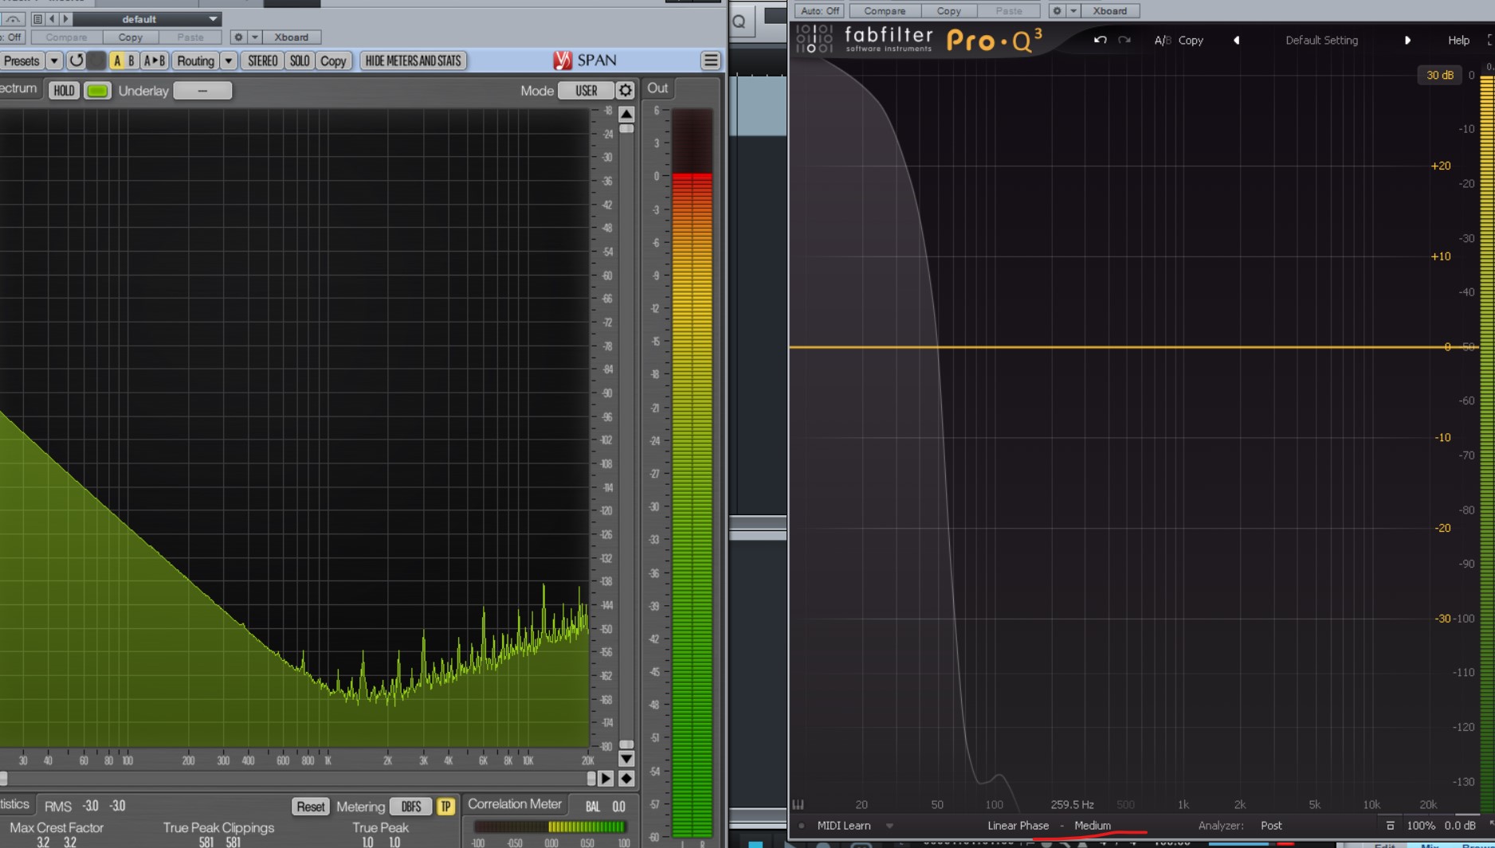
Task: Go to next host preset in SPAN window
Action: (x=66, y=19)
